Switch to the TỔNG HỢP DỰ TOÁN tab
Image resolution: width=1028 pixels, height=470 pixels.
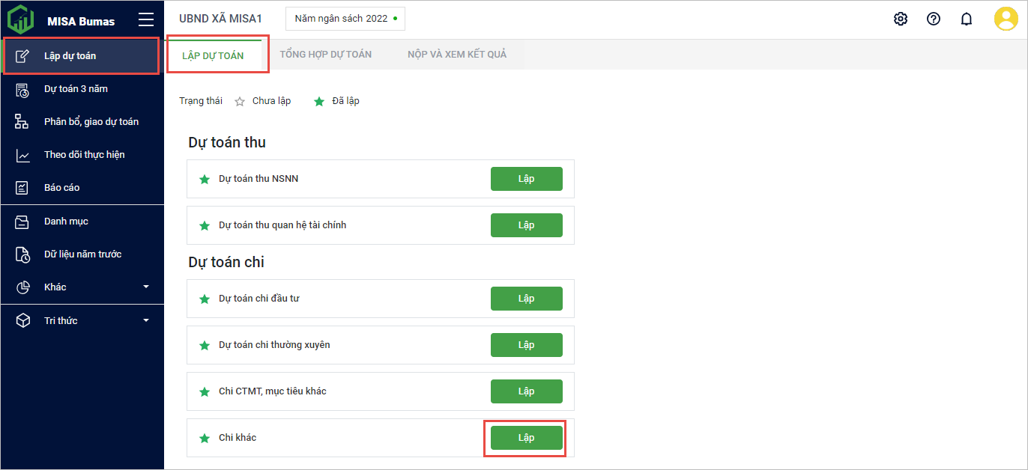click(x=326, y=55)
